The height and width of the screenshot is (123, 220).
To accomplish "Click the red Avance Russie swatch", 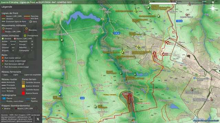I will tap(23, 93).
